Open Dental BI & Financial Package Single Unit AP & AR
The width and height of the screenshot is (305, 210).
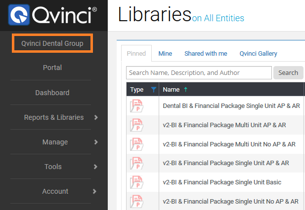pos(231,106)
